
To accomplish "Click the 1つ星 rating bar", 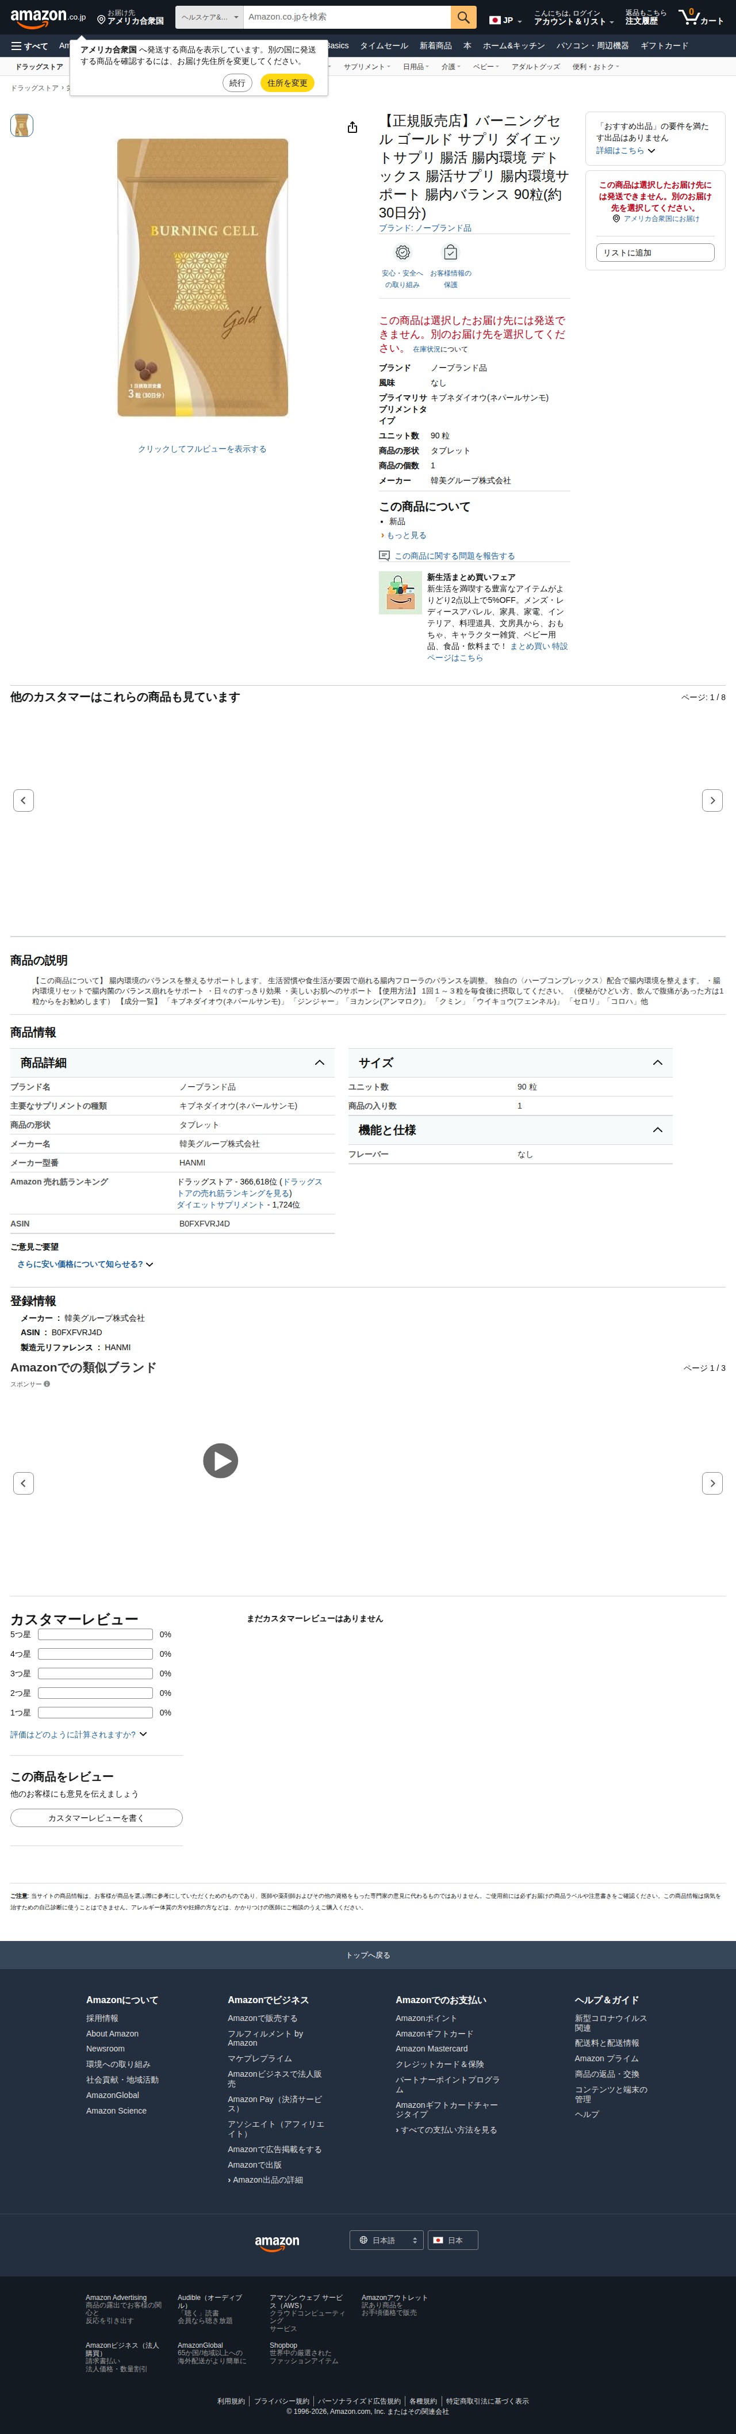I will click(95, 1712).
